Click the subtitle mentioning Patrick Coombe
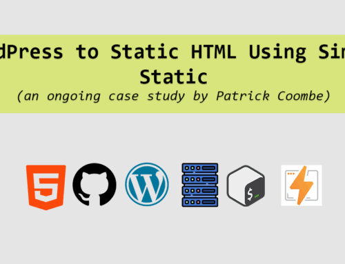 coord(173,96)
